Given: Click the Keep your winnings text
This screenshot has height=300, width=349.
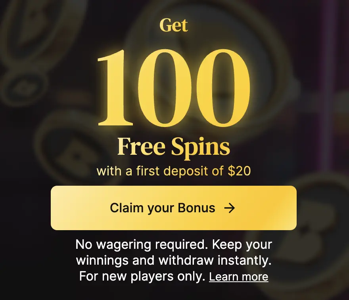Looking at the screenshot, I should pos(174,252).
